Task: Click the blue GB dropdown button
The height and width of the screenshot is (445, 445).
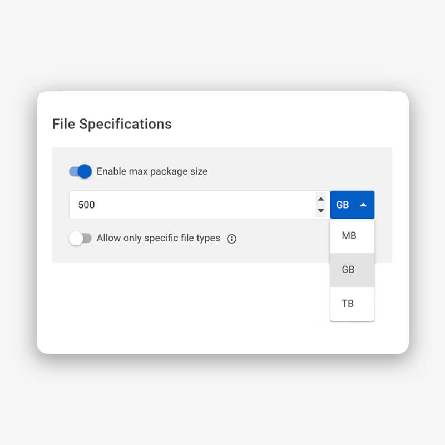Action: pyautogui.click(x=352, y=204)
